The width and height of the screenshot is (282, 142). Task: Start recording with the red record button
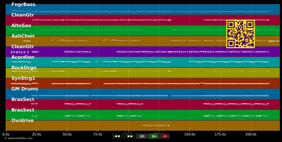pyautogui.click(x=165, y=136)
